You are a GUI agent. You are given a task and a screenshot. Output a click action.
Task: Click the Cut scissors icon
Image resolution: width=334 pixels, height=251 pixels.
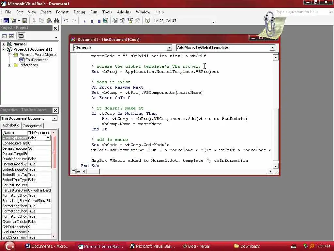pos(34,21)
